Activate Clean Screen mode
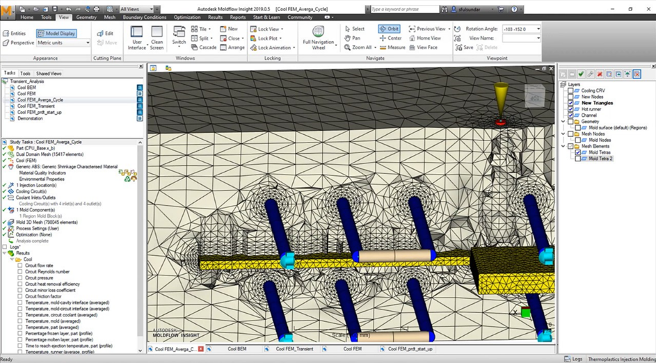This screenshot has height=363, width=656. click(157, 38)
